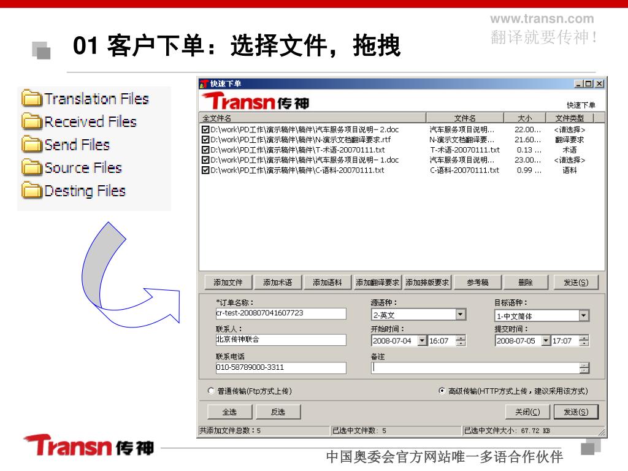Click file type 术语 cell

point(570,150)
